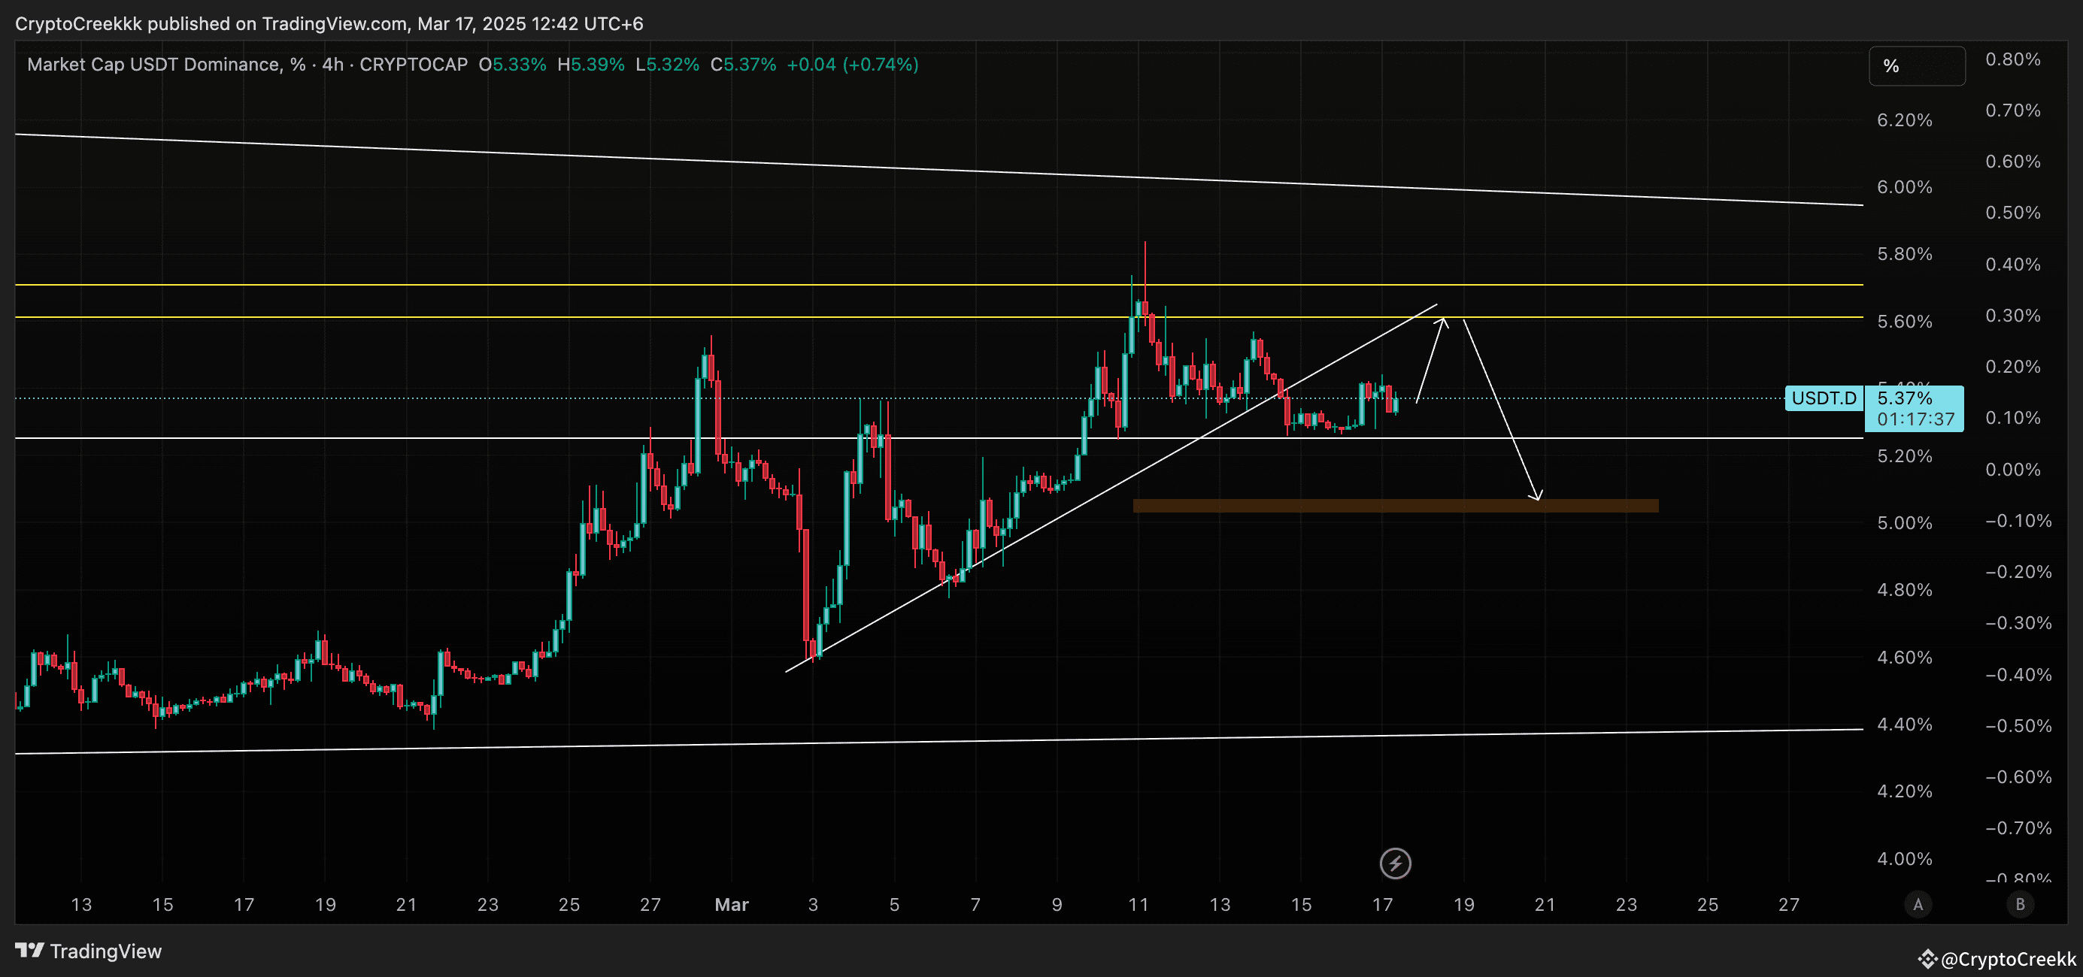Click the 01:17:37 bar countdown timer
The height and width of the screenshot is (977, 2083).
pyautogui.click(x=1915, y=419)
